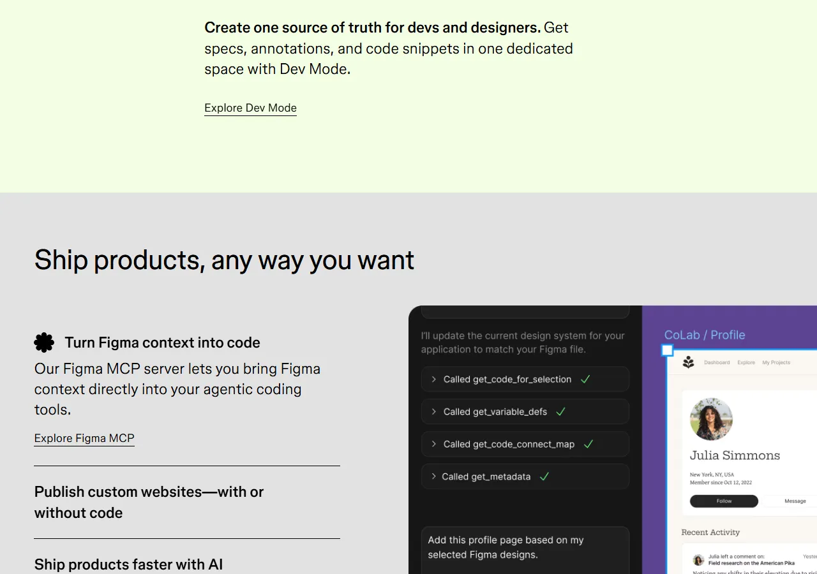Click the Explore Dev Mode link

click(250, 108)
